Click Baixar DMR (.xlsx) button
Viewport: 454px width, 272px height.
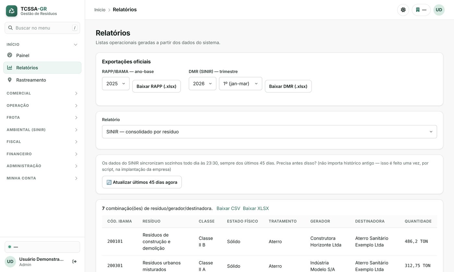[288, 86]
